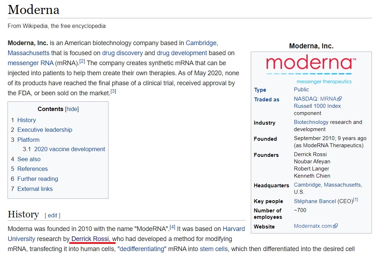The width and height of the screenshot is (378, 255).
Task: Click the "Founded" infobox label
Action: click(x=265, y=139)
